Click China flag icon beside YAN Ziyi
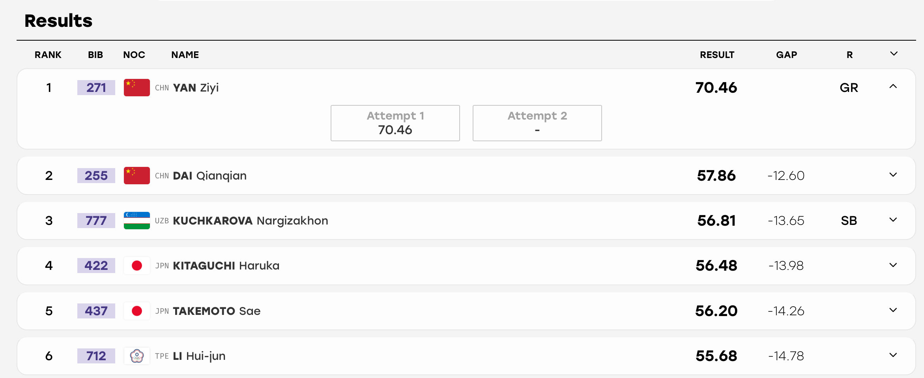The width and height of the screenshot is (924, 378). click(137, 88)
